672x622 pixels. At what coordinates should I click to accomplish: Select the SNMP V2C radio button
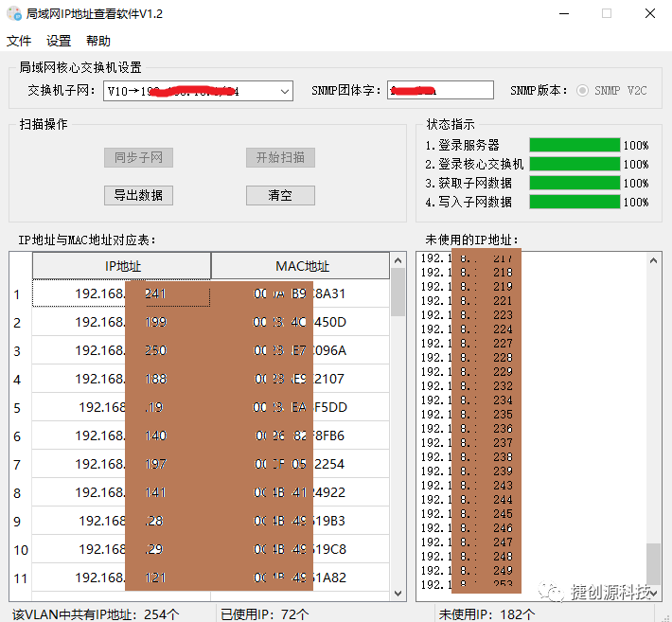pos(582,91)
